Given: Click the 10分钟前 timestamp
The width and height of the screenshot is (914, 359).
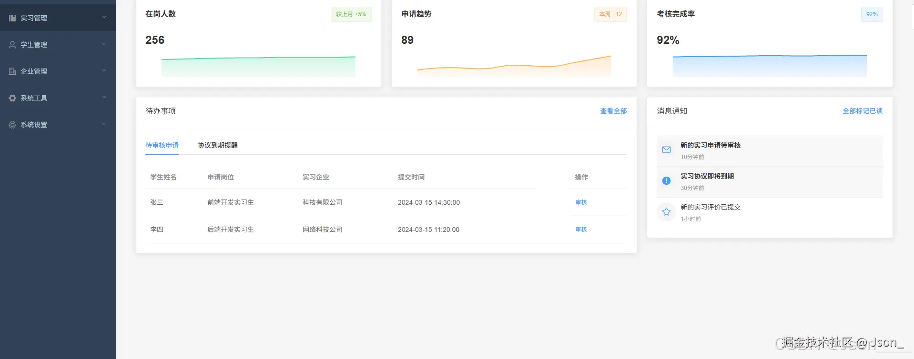Looking at the screenshot, I should click(x=692, y=157).
